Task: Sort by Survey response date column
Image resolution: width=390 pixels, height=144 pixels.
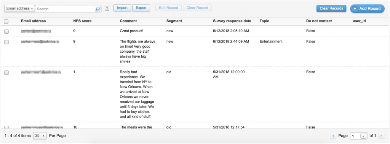Action: (x=232, y=21)
